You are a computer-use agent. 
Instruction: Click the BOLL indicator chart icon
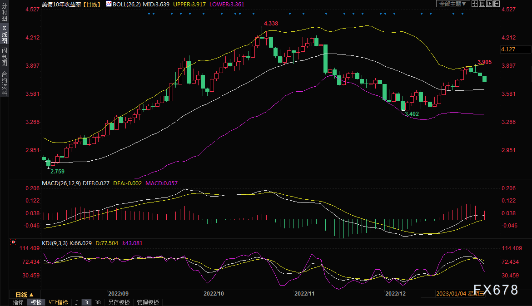pyautogui.click(x=109, y=4)
